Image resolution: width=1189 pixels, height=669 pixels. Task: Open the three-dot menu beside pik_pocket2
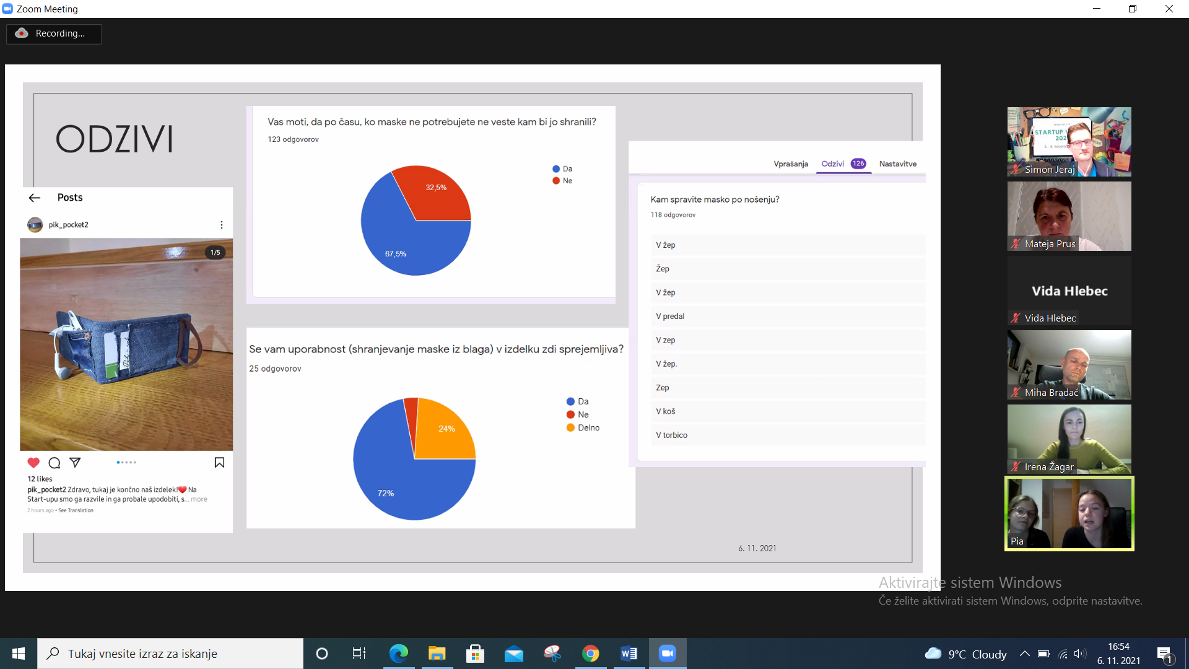click(222, 225)
